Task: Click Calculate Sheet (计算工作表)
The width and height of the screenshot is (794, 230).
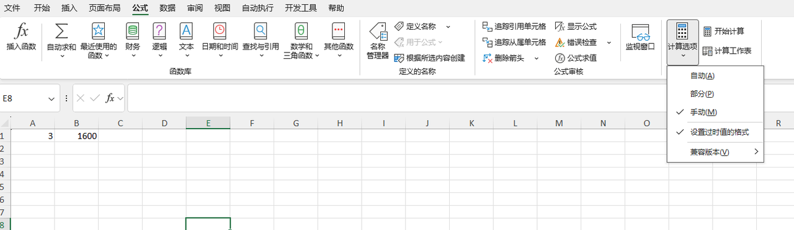Action: pos(728,51)
